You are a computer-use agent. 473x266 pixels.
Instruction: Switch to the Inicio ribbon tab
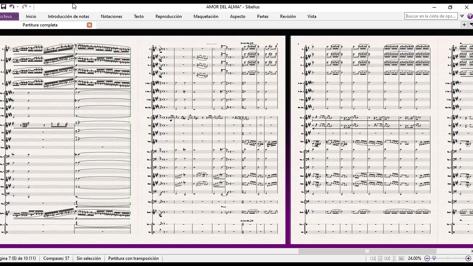coord(31,16)
